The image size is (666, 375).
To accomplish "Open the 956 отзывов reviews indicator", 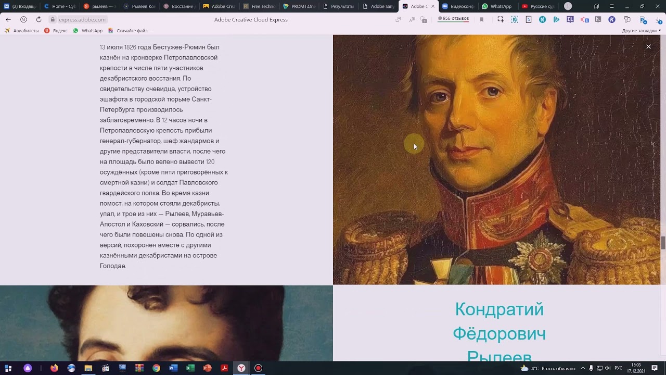I will click(x=453, y=19).
